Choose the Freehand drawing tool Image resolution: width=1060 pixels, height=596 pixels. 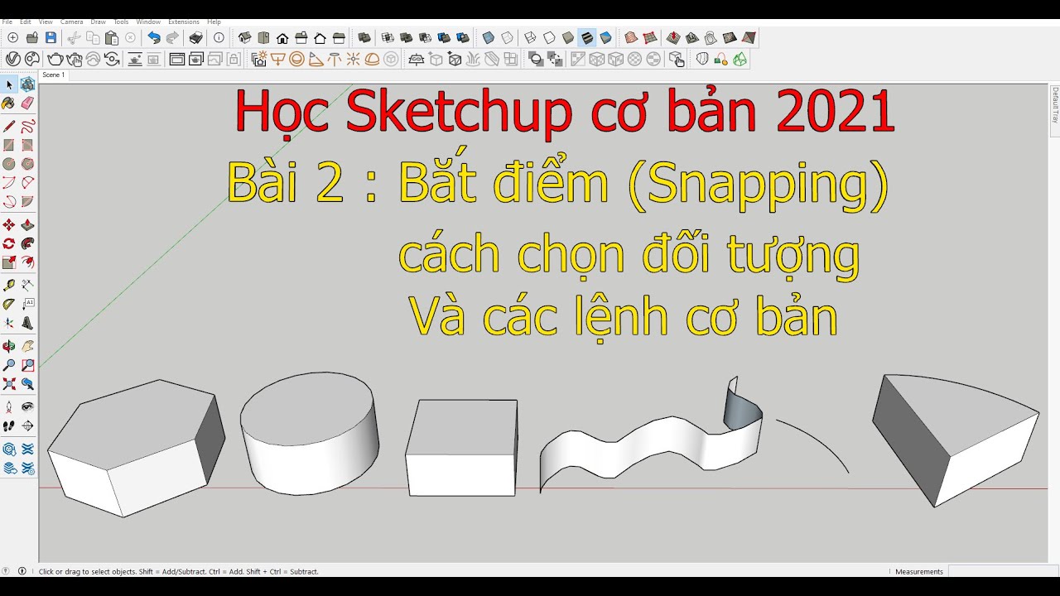[27, 127]
